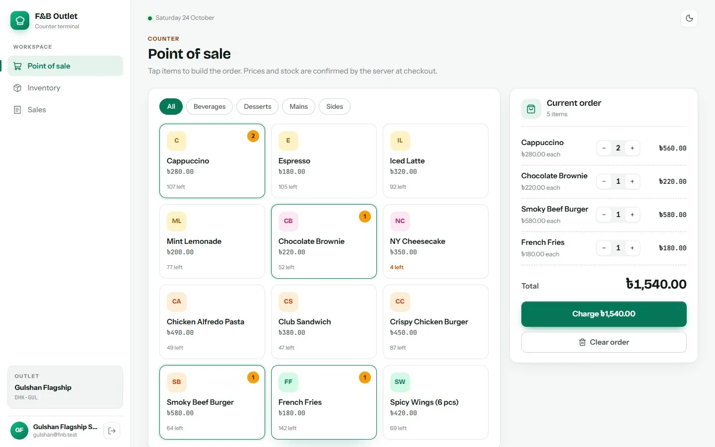Click the GF account avatar
Screen dimensions: 715x447
pyautogui.click(x=19, y=430)
